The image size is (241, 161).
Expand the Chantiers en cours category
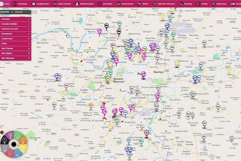pyautogui.click(x=15, y=29)
